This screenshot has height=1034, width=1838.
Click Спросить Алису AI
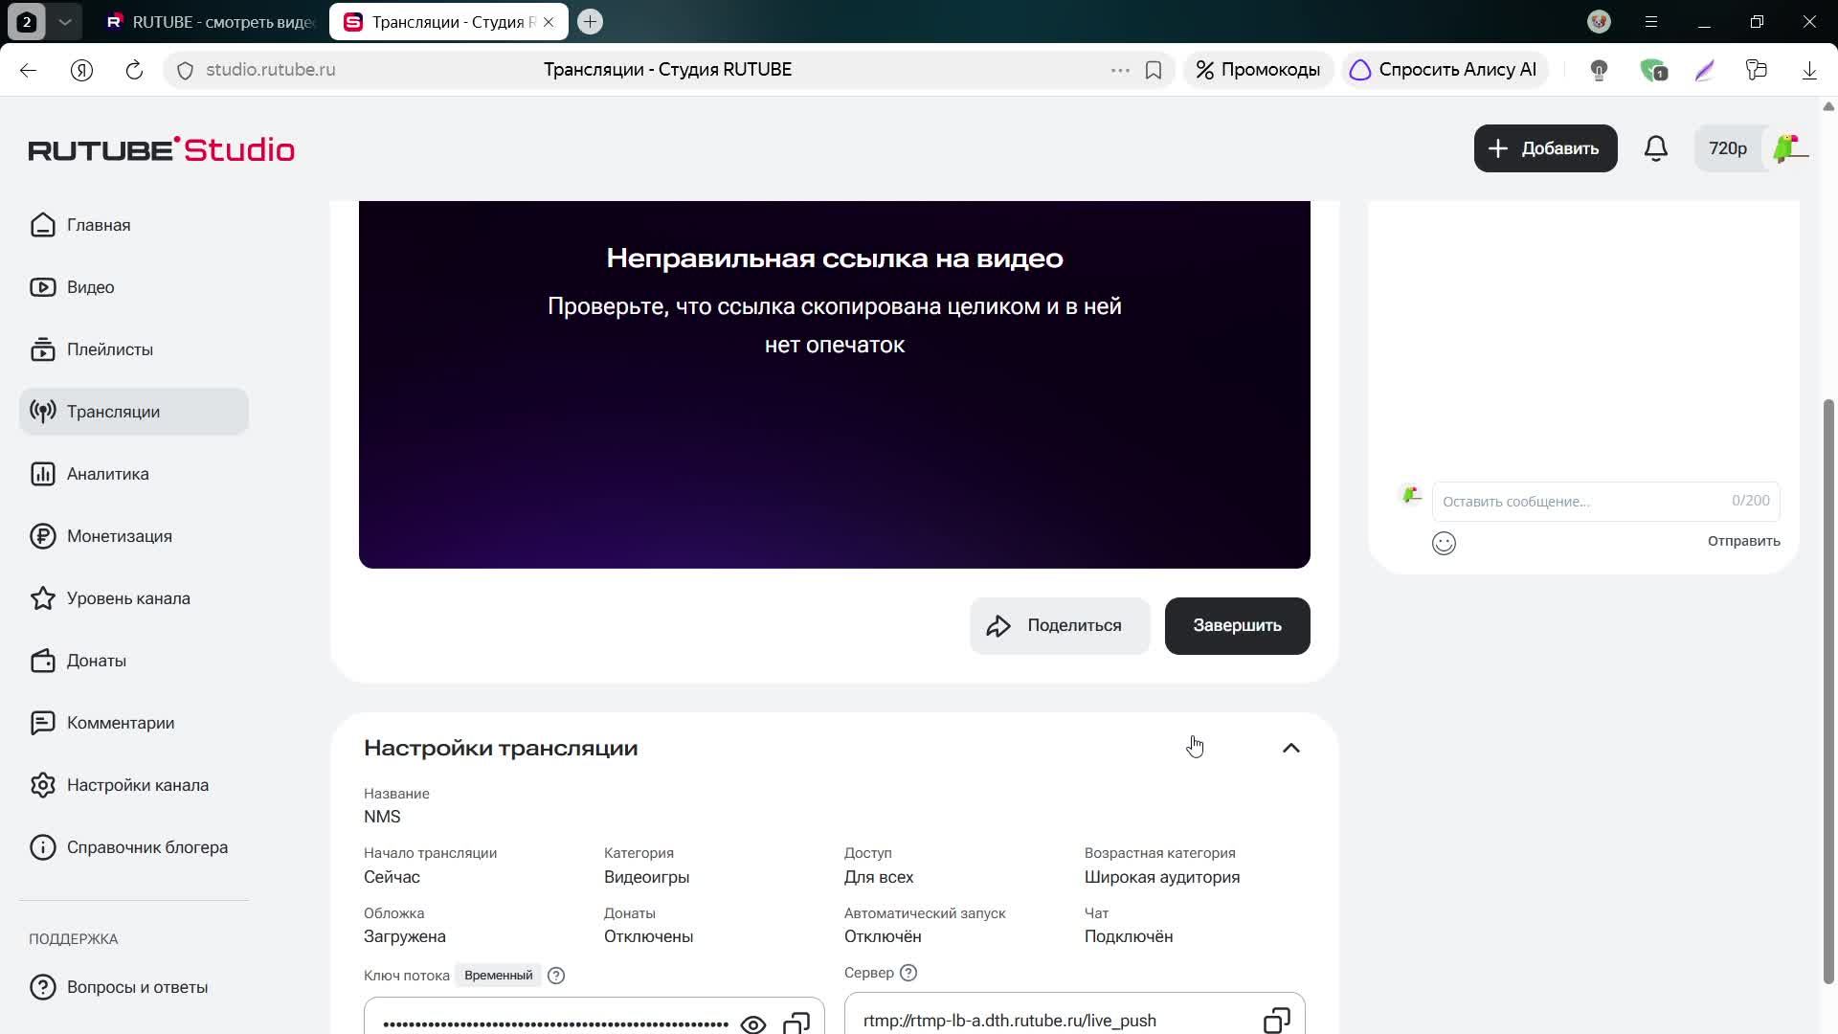coord(1444,70)
